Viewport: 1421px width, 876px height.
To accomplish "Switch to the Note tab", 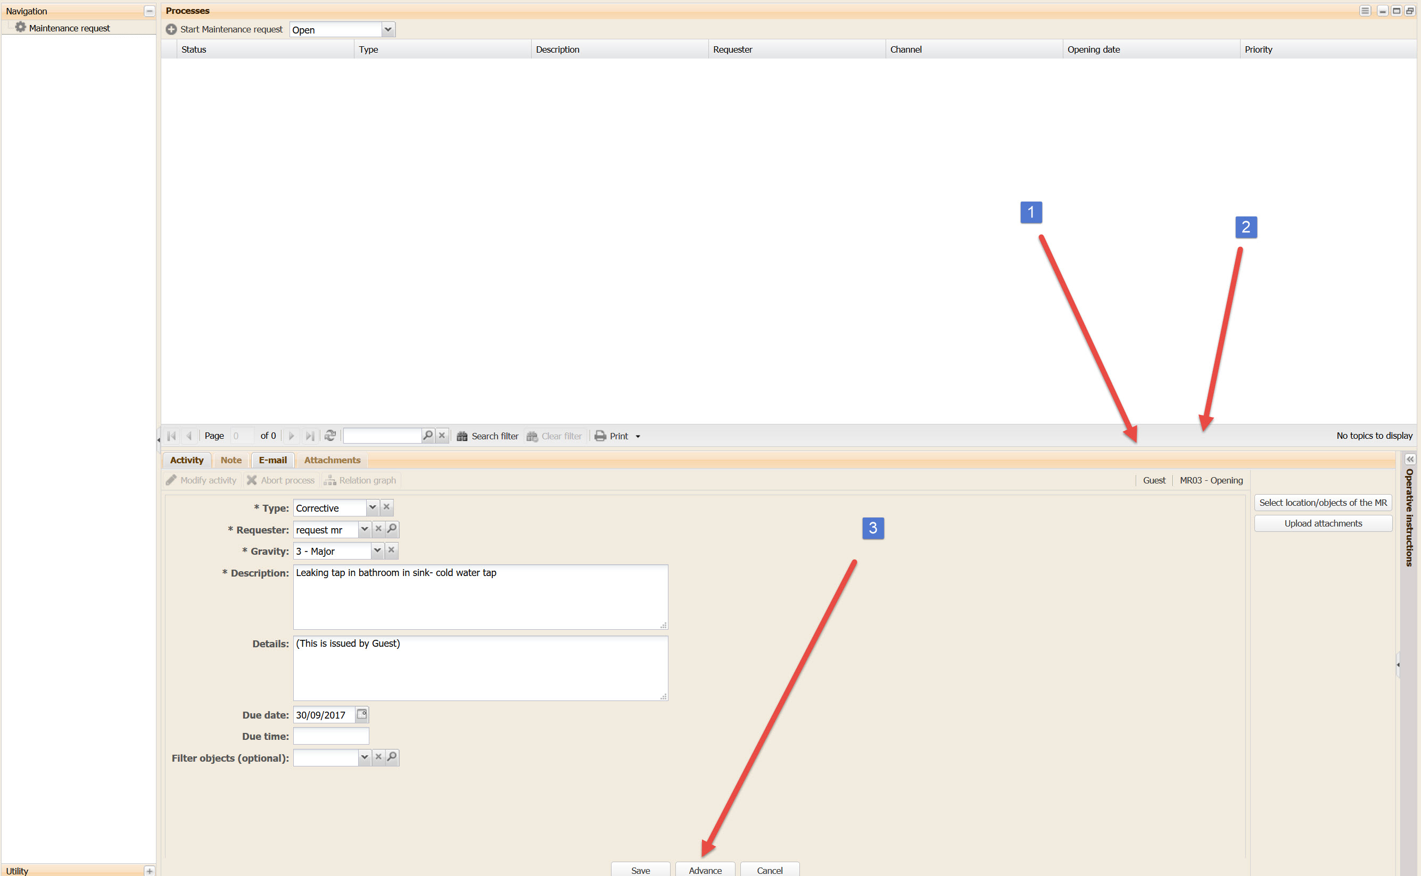I will 231,460.
